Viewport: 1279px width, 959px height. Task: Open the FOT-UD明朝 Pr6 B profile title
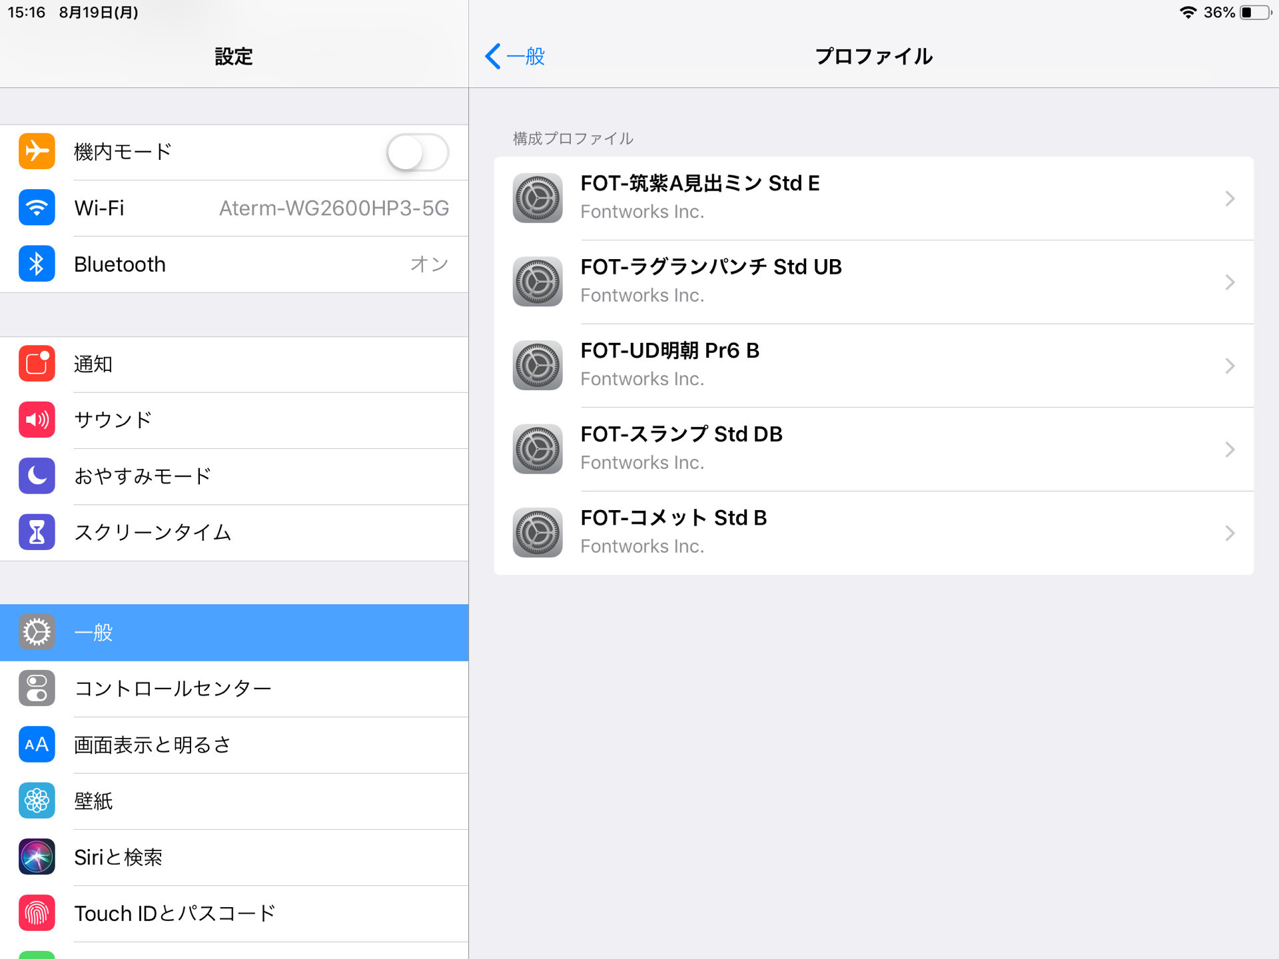pyautogui.click(x=670, y=350)
